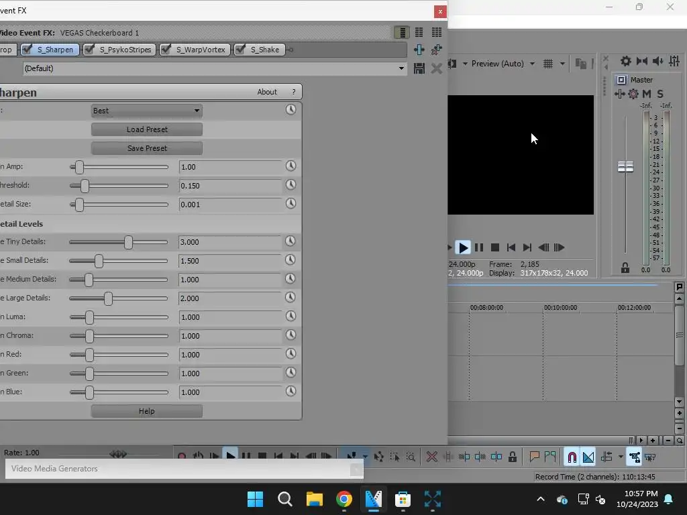Click the Master FX plug-in icon

tap(619, 94)
